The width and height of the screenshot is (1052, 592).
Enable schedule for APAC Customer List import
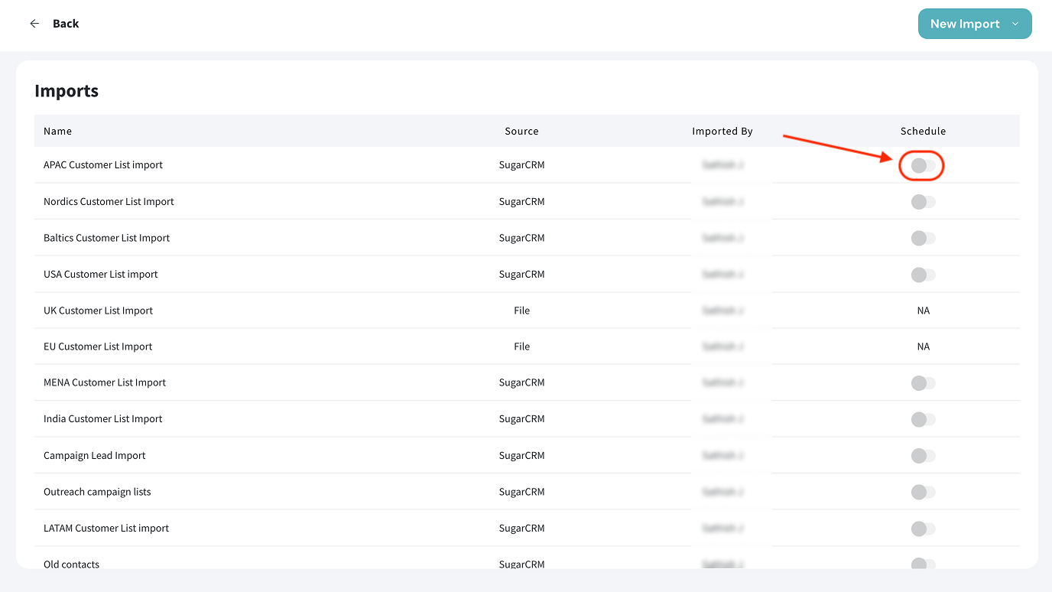click(923, 165)
